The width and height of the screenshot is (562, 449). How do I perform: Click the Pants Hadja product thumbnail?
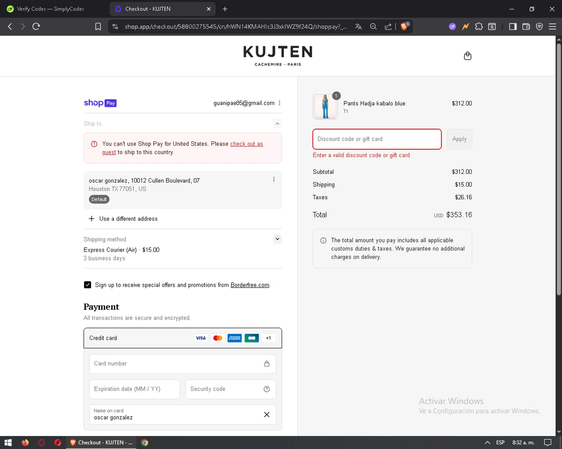click(325, 107)
